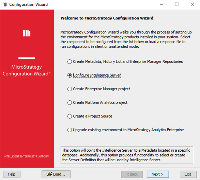Choose Create Platform Analytics project option

click(70, 103)
